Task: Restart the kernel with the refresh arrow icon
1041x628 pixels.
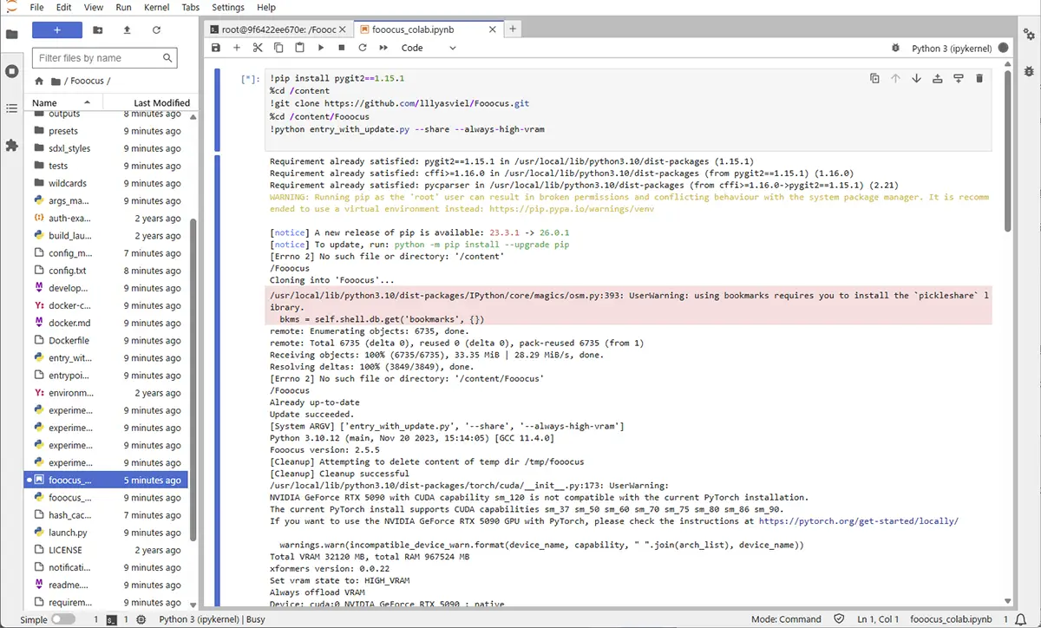Action: 363,48
